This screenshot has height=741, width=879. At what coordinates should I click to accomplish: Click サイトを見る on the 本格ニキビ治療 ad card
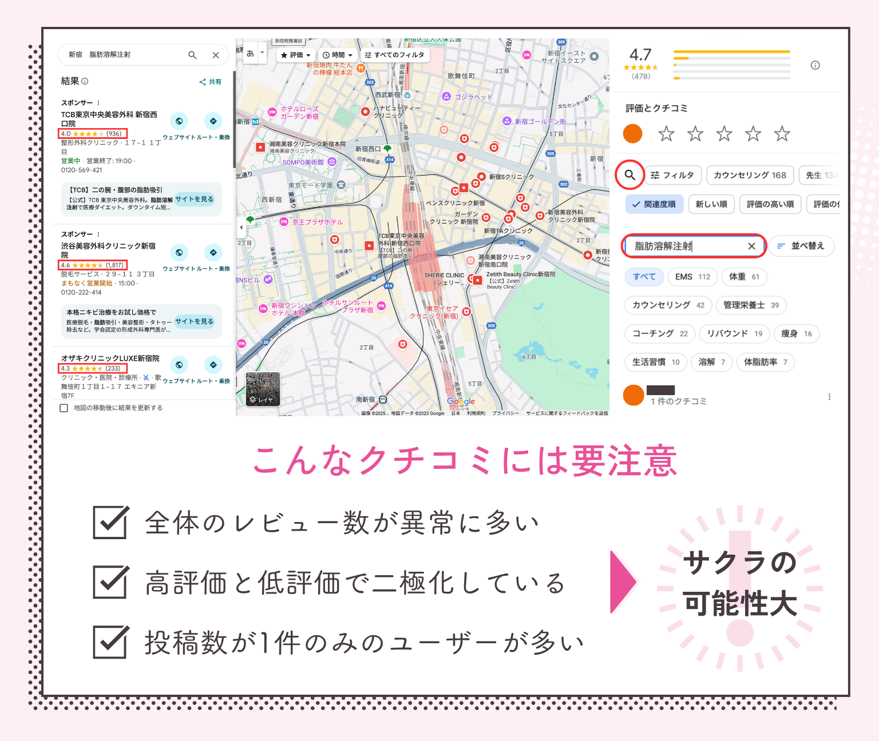(x=195, y=321)
